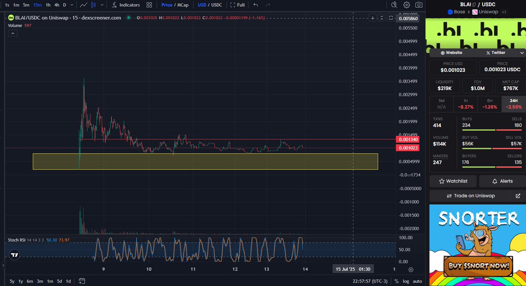Viewport: 526px width, 286px height.
Task: Switch quote to USD
Action: [202, 5]
